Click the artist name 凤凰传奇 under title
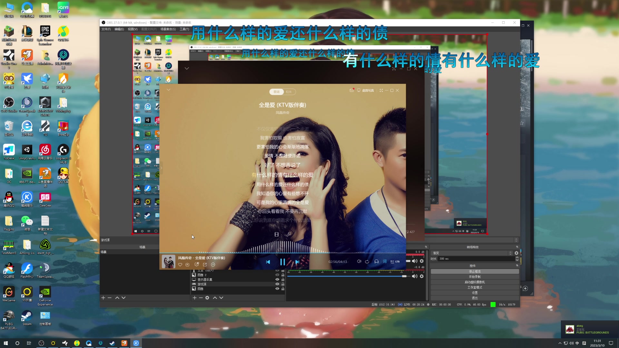The width and height of the screenshot is (619, 348). pyautogui.click(x=282, y=113)
